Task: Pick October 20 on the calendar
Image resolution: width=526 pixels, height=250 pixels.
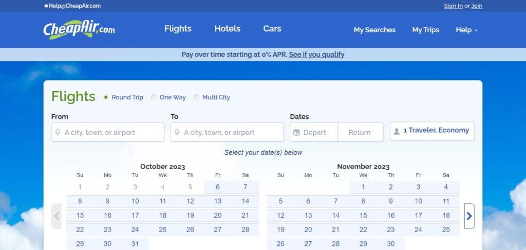Action: click(x=218, y=216)
